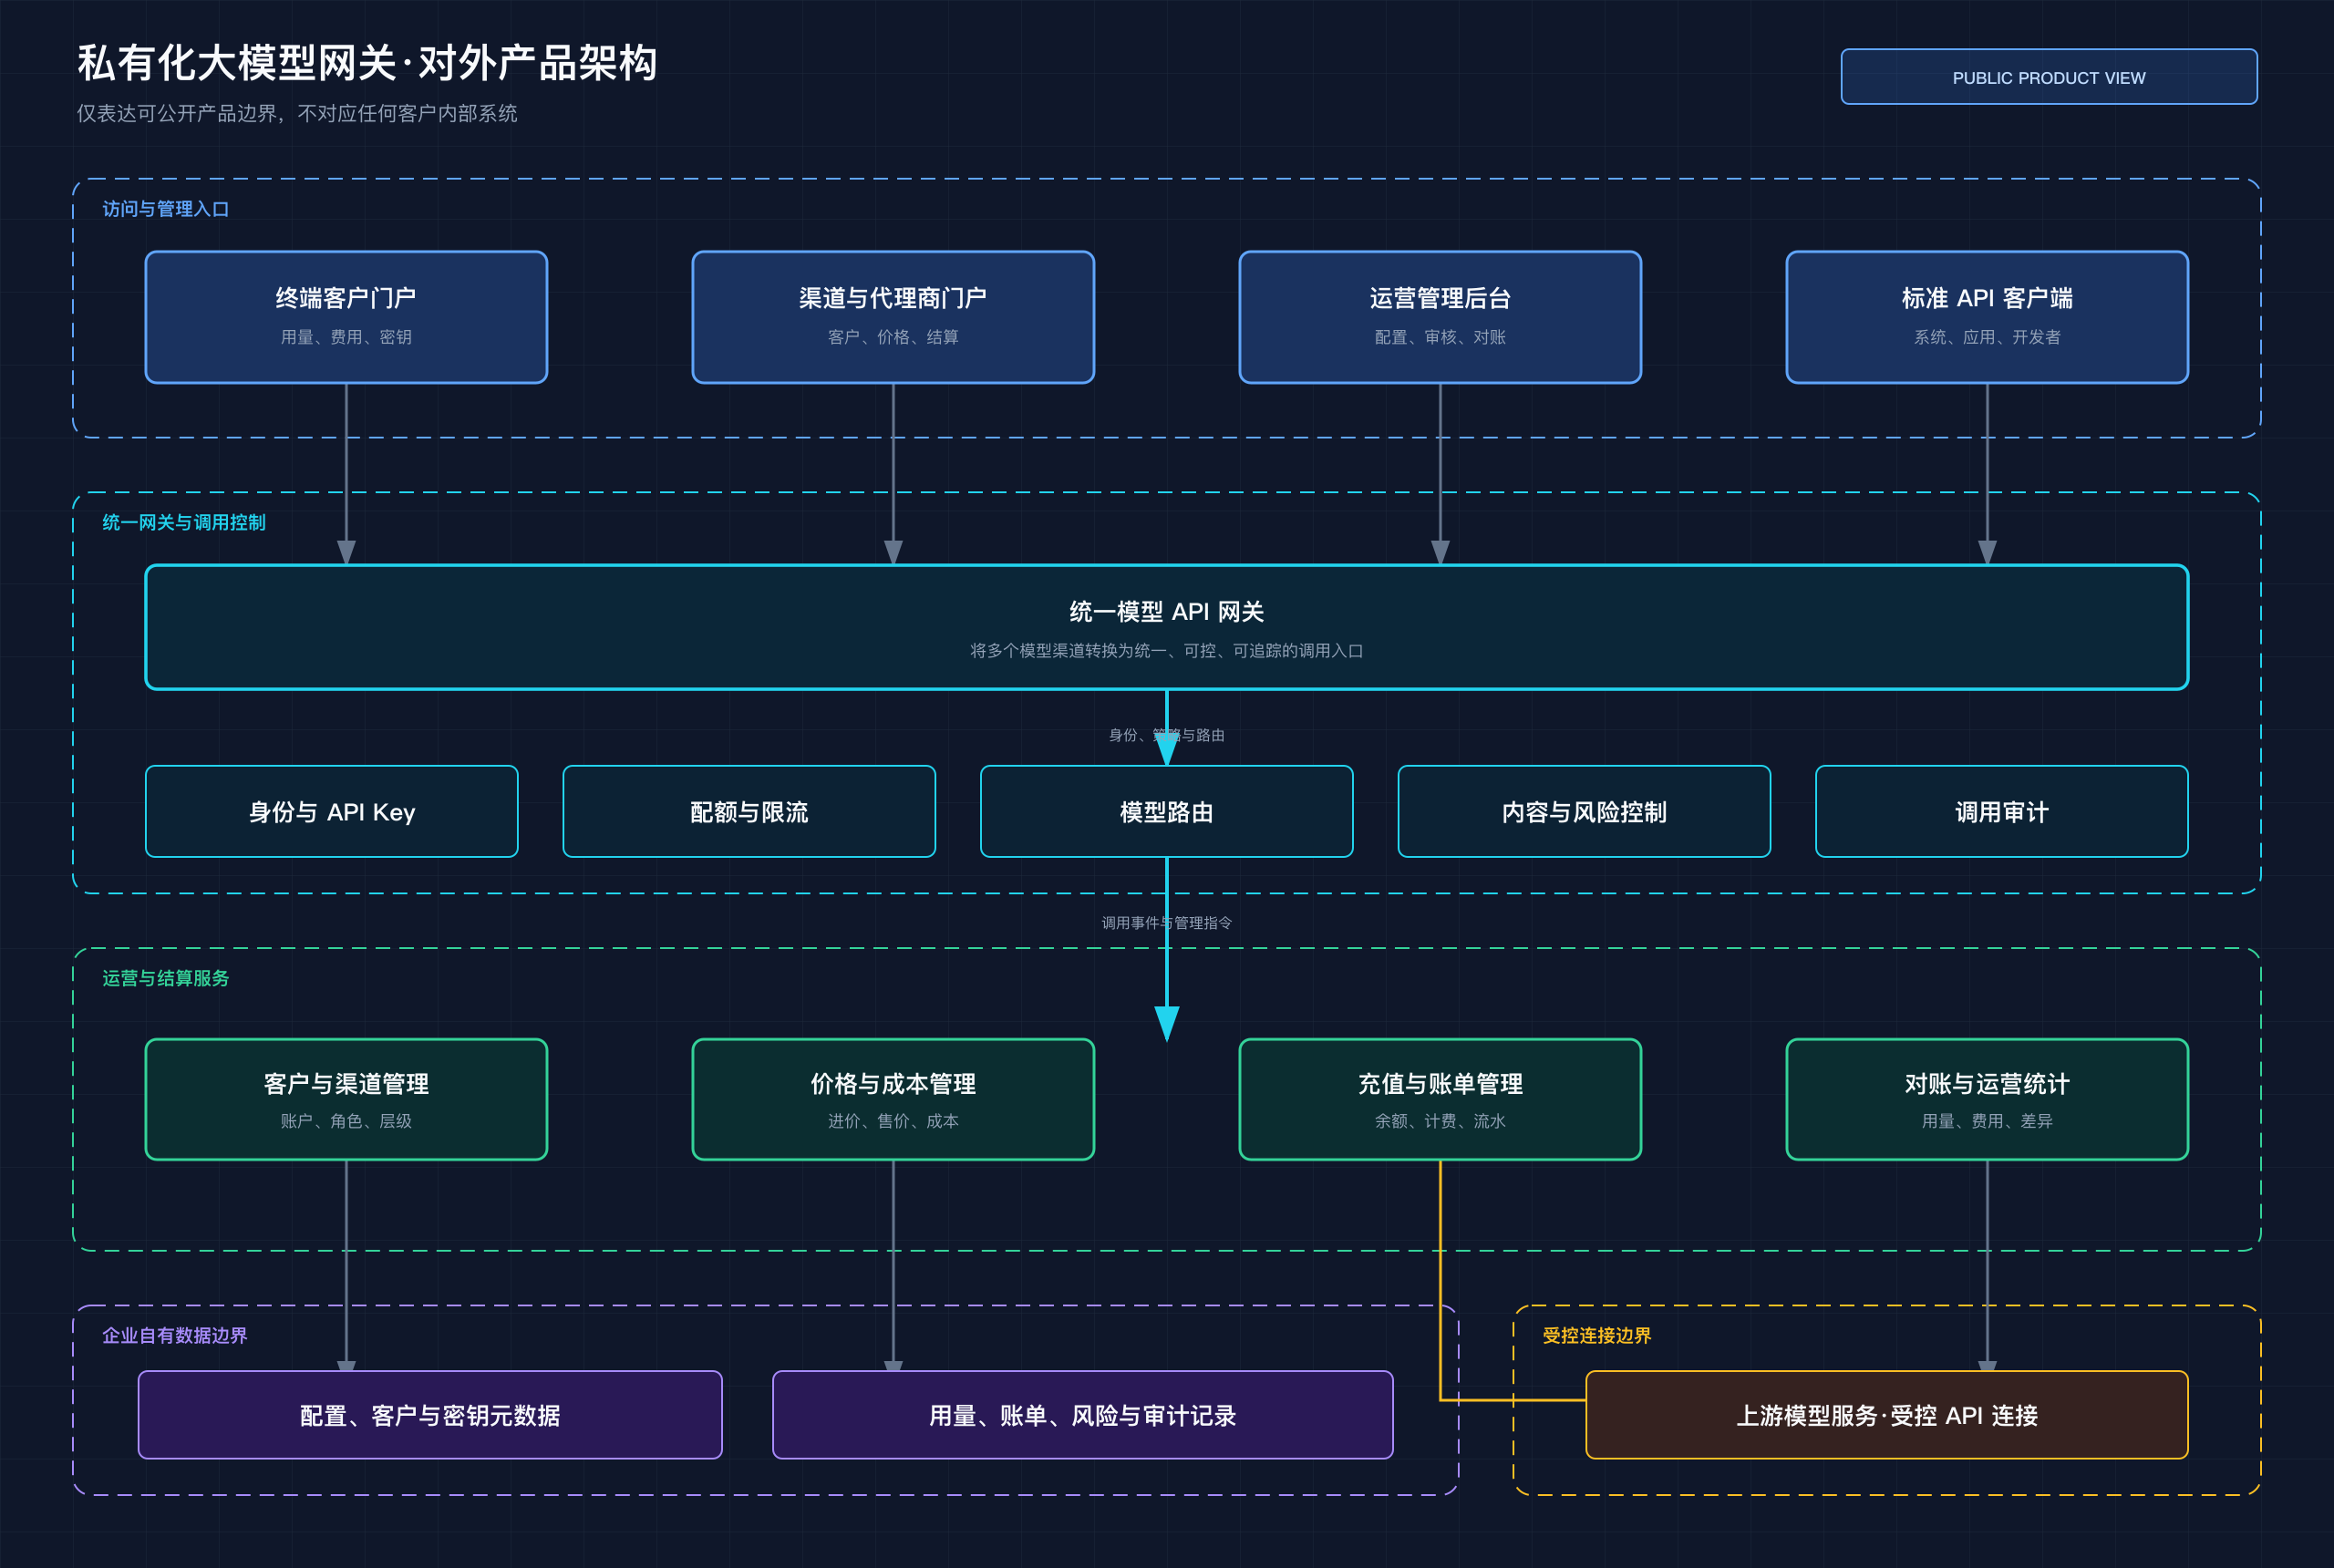The width and height of the screenshot is (2334, 1568).
Task: Click the 进价、售价、成本 subtitle text
Action: 893,1121
